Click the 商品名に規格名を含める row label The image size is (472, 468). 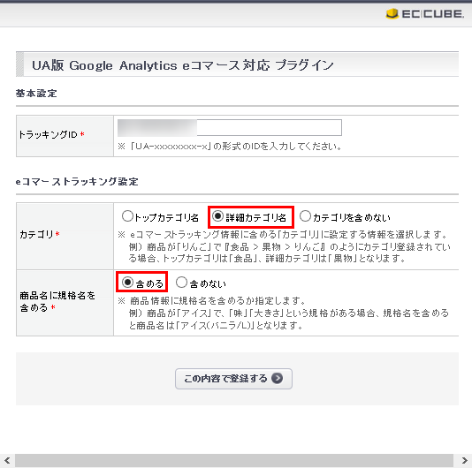click(57, 302)
